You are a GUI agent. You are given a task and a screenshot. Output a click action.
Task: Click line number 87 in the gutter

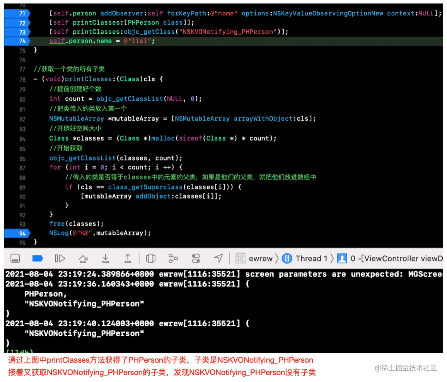click(22, 168)
